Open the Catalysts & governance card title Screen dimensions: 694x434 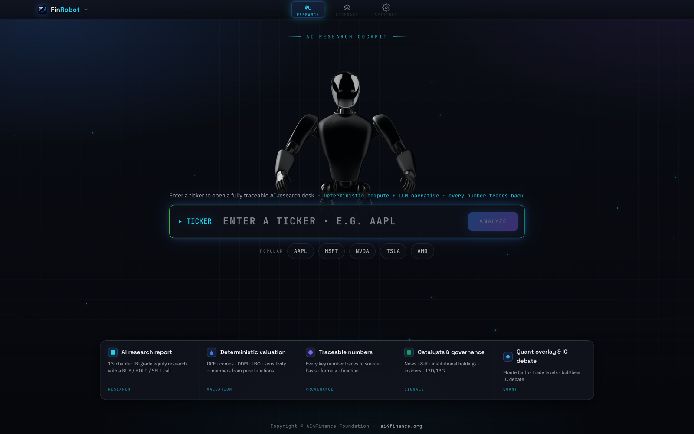[451, 352]
